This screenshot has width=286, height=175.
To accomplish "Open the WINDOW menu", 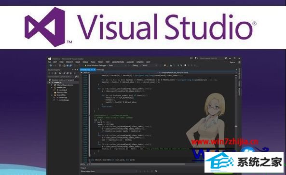I will pos(140,62).
